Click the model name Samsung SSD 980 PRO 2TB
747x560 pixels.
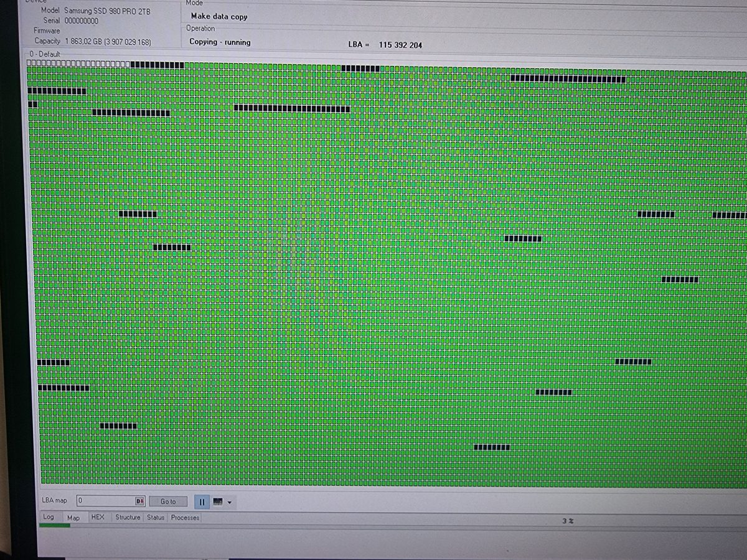point(107,11)
